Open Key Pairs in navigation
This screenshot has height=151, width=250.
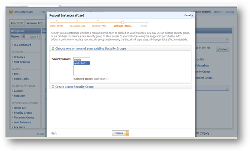19,127
